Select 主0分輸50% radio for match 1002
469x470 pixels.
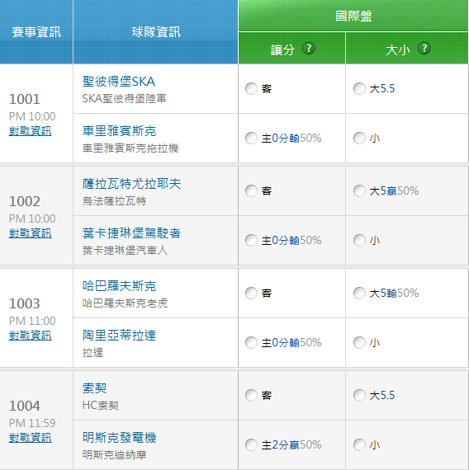point(251,241)
